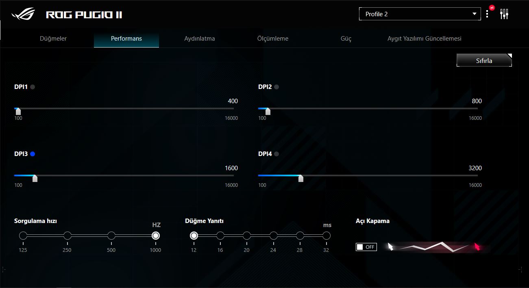The width and height of the screenshot is (529, 288).
Task: Click the Açı Kapama label
Action: (x=372, y=221)
